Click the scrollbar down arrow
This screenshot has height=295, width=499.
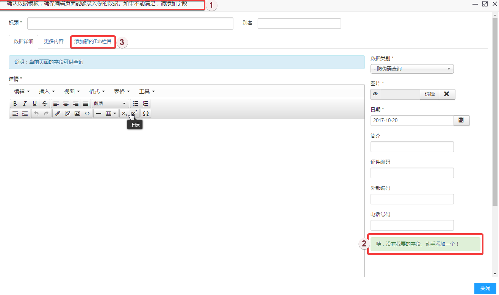pyautogui.click(x=495, y=274)
